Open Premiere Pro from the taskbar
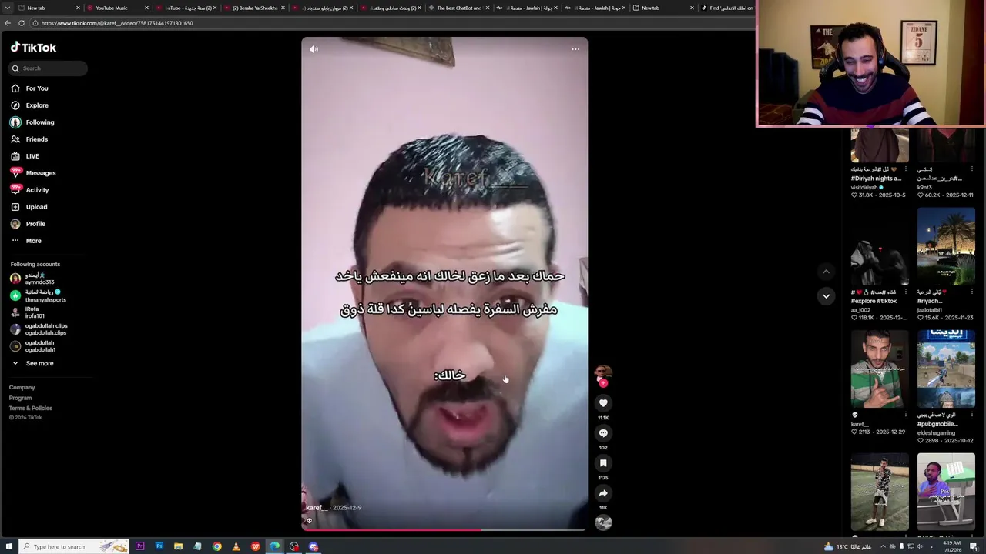The height and width of the screenshot is (554, 986). pos(139,546)
